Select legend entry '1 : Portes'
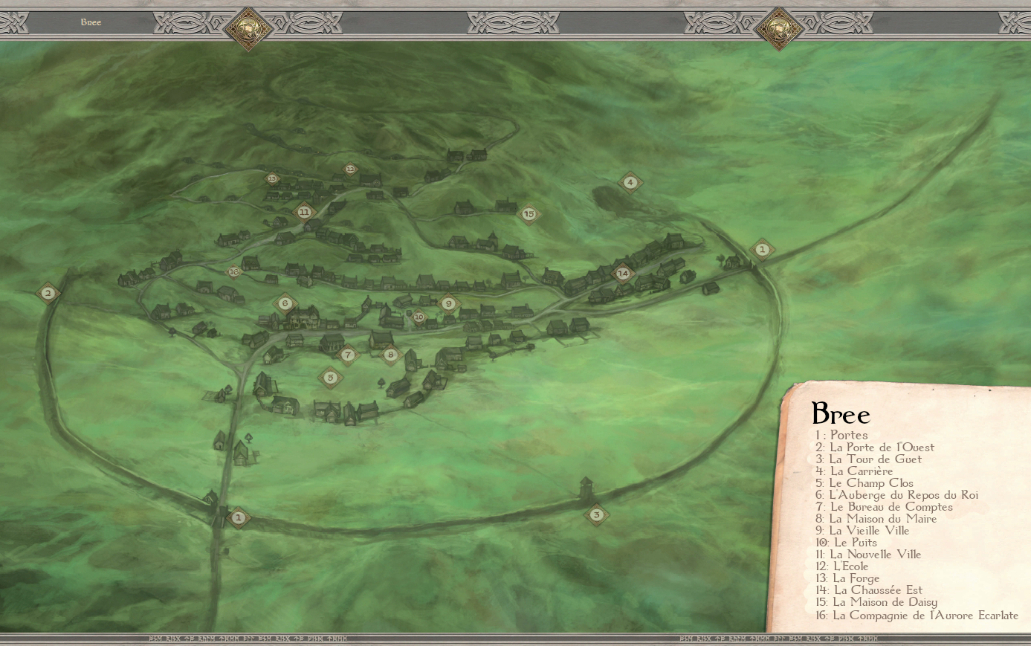Screen dimensions: 1031x646 (x=841, y=435)
